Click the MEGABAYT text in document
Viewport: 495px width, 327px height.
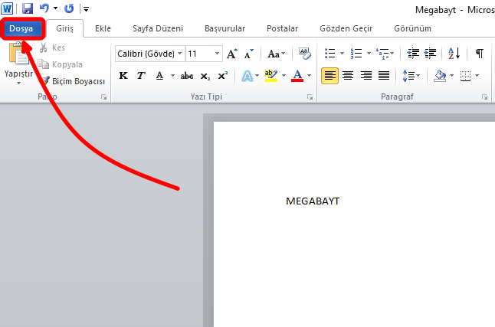312,201
